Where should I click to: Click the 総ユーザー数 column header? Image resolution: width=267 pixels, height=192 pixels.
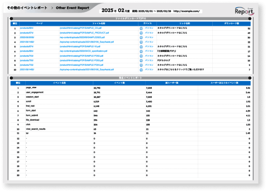(x=171, y=83)
